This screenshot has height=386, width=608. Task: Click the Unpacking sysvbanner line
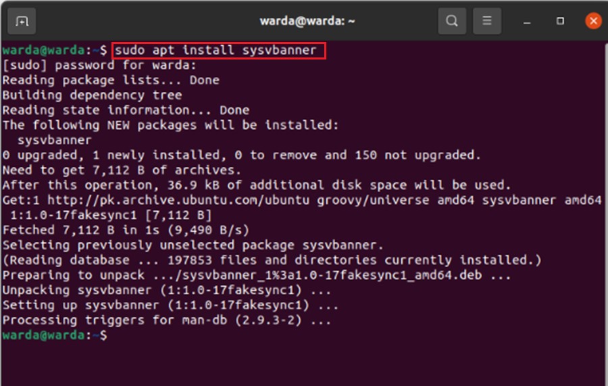pyautogui.click(x=167, y=290)
